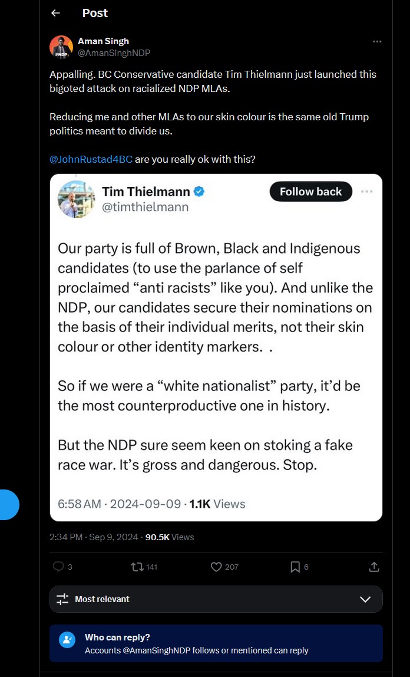
Task: Click the Post header title
Action: pos(95,13)
